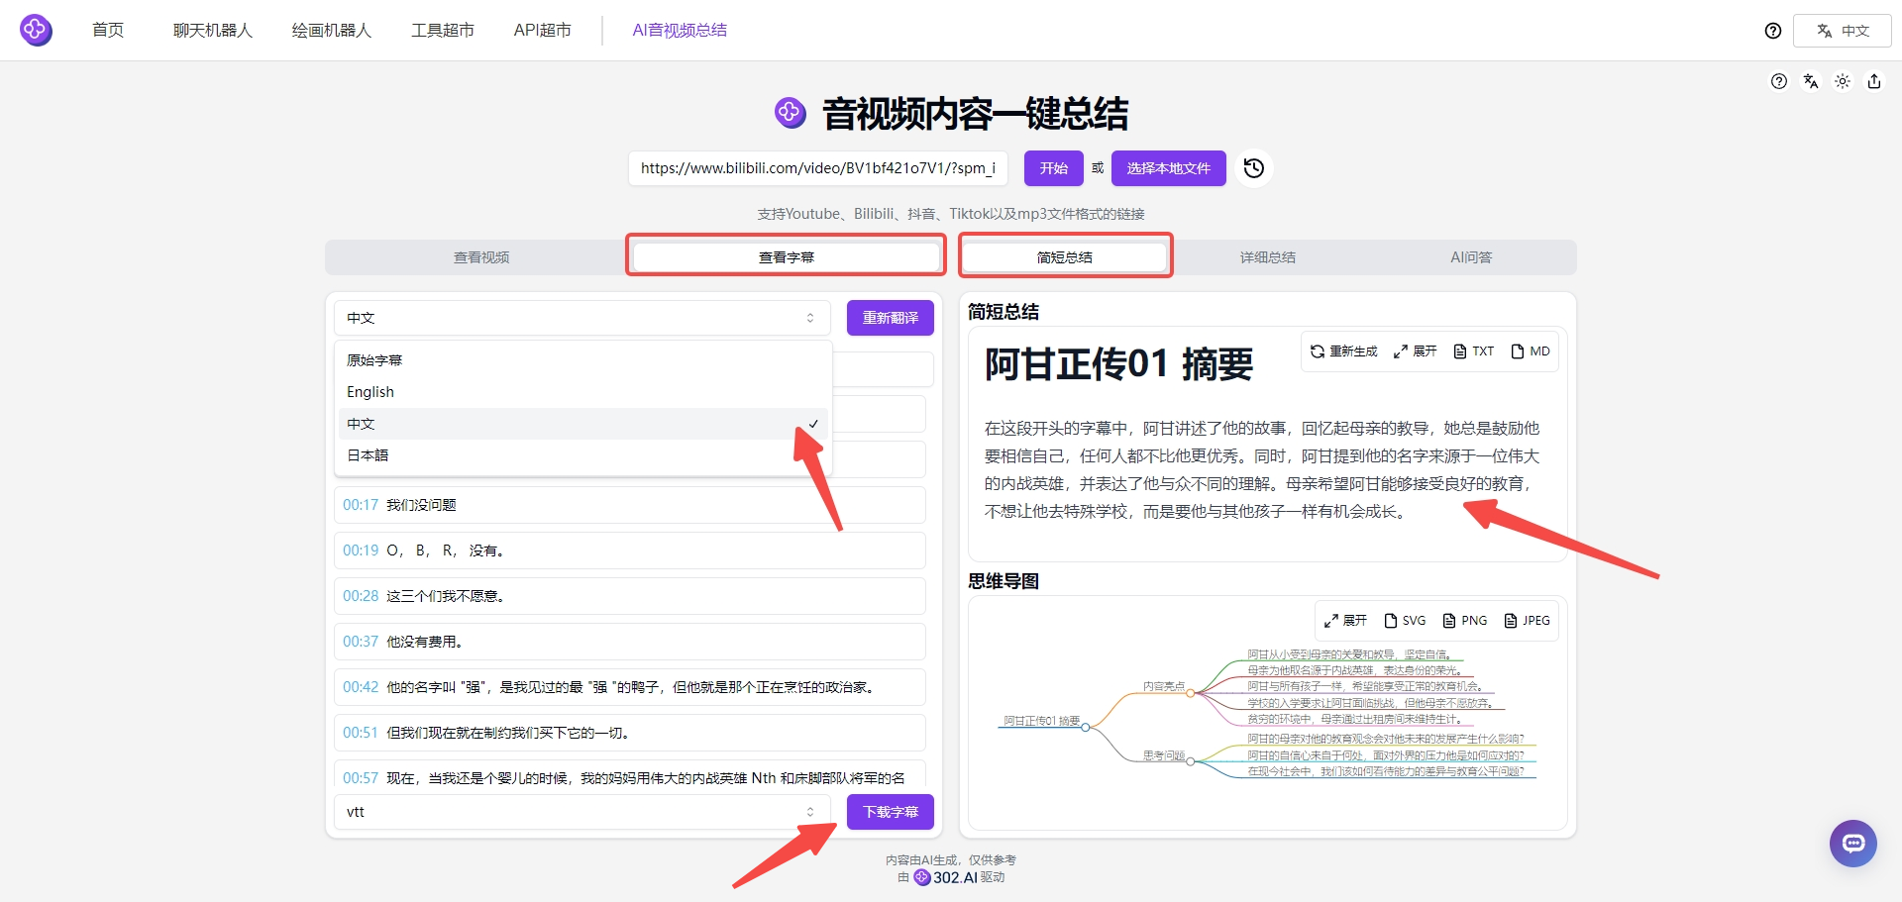Switch to 简短总结 tab
The width and height of the screenshot is (1902, 902).
coord(1065,257)
